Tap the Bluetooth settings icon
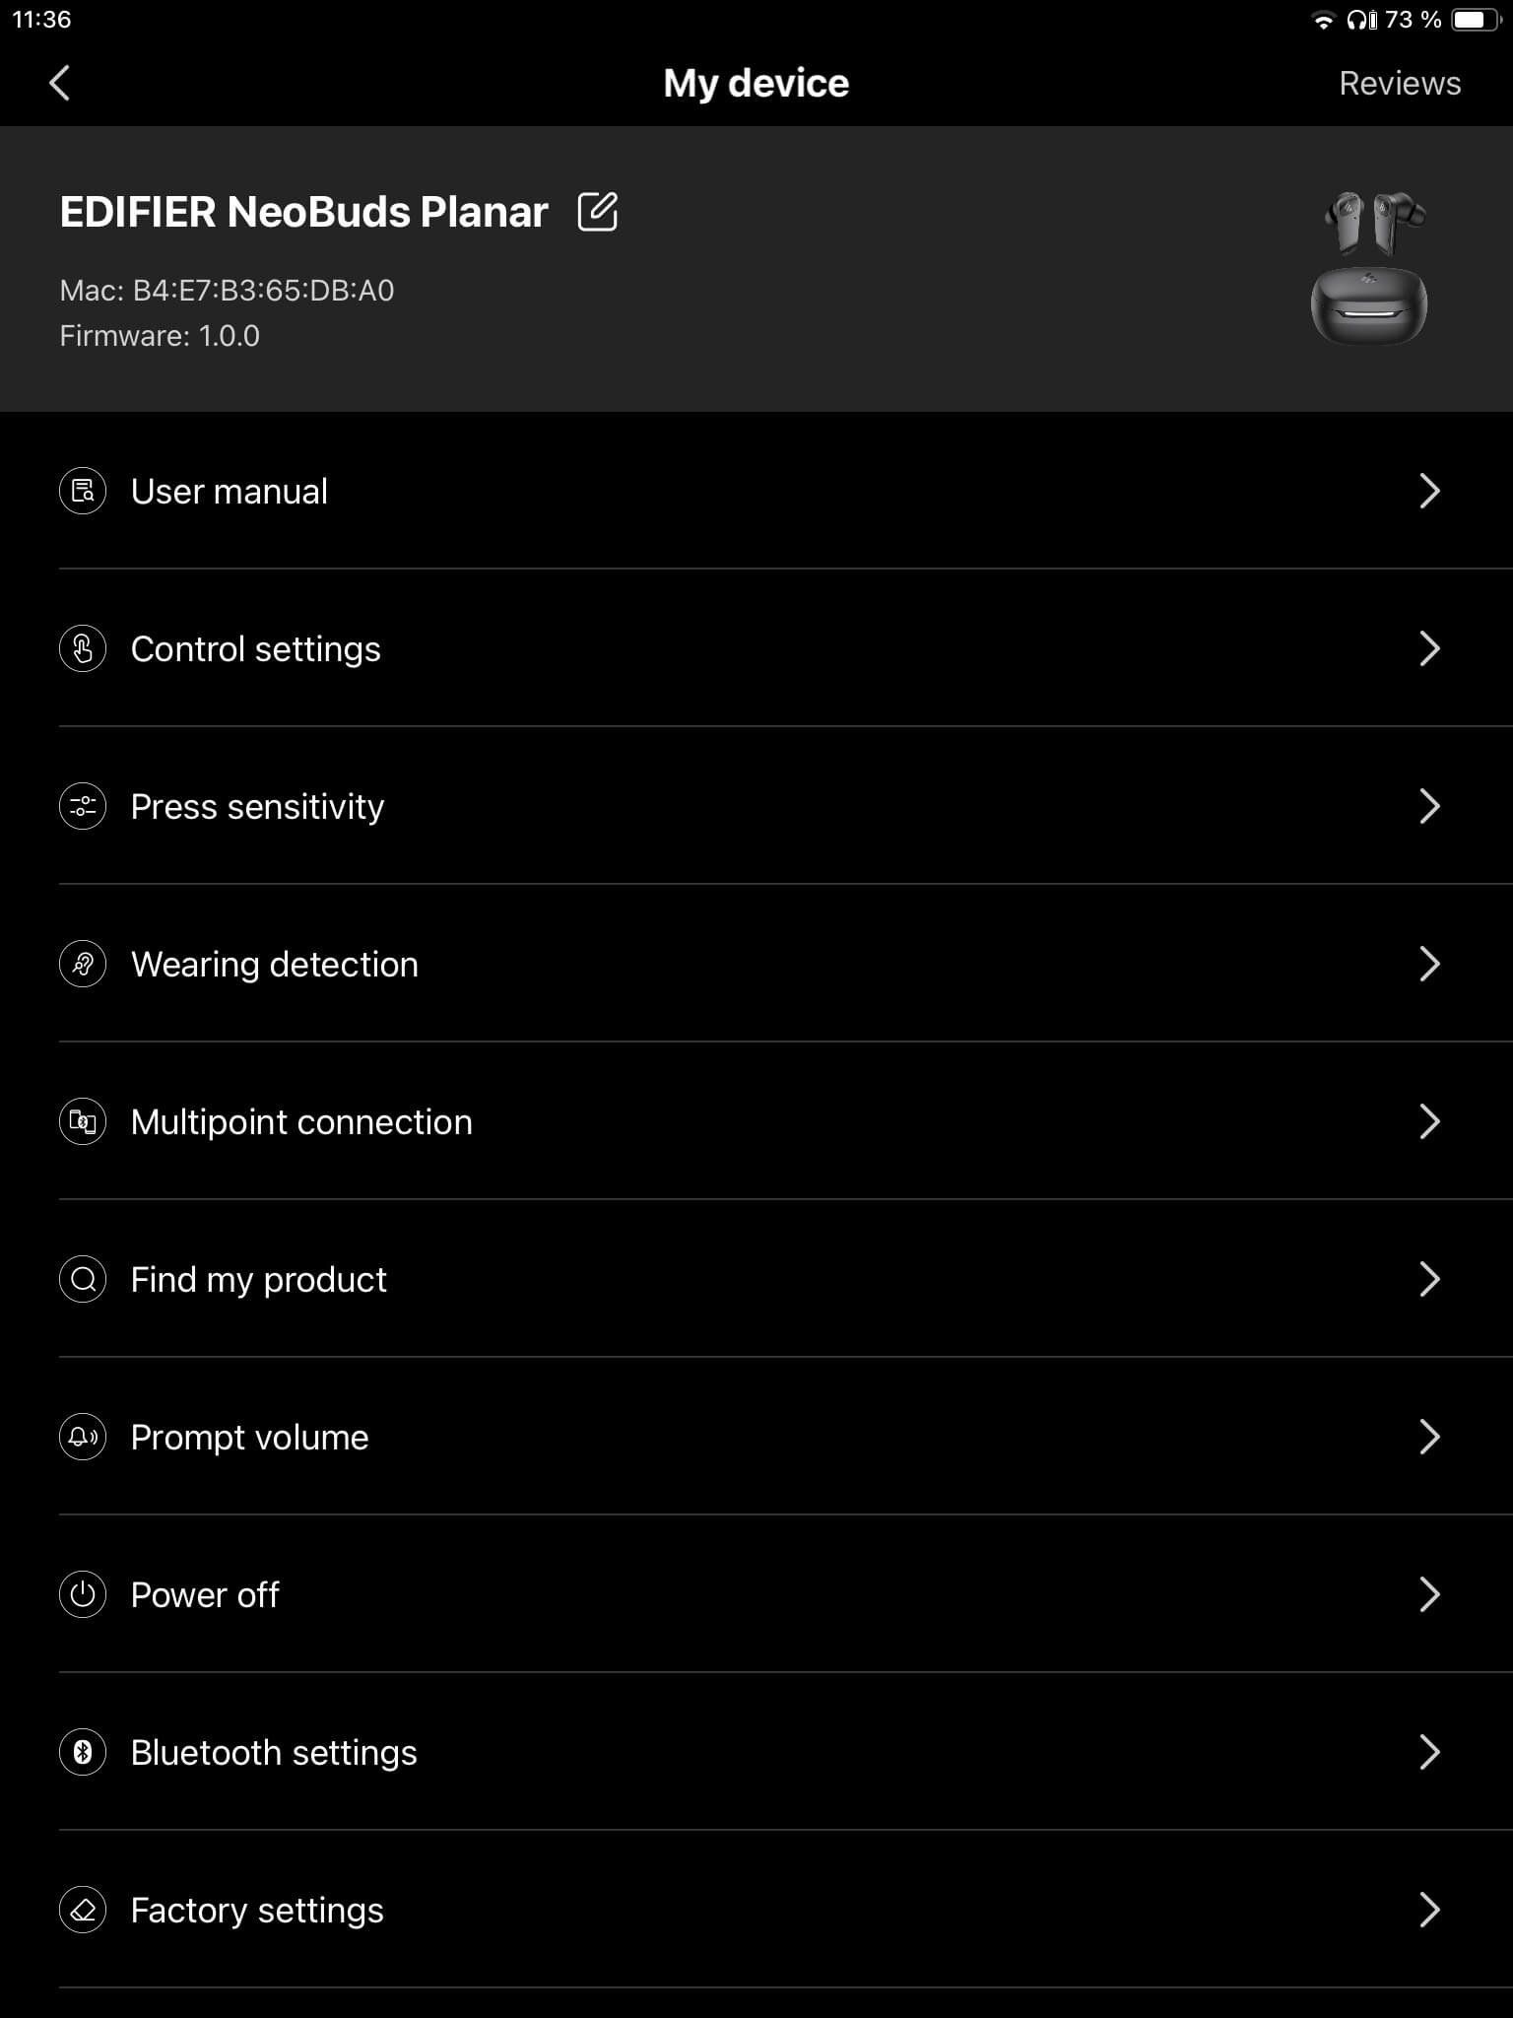The image size is (1513, 2018). click(x=83, y=1752)
